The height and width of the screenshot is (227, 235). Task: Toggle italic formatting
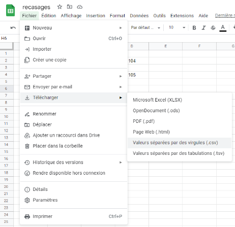pyautogui.click(x=203, y=27)
